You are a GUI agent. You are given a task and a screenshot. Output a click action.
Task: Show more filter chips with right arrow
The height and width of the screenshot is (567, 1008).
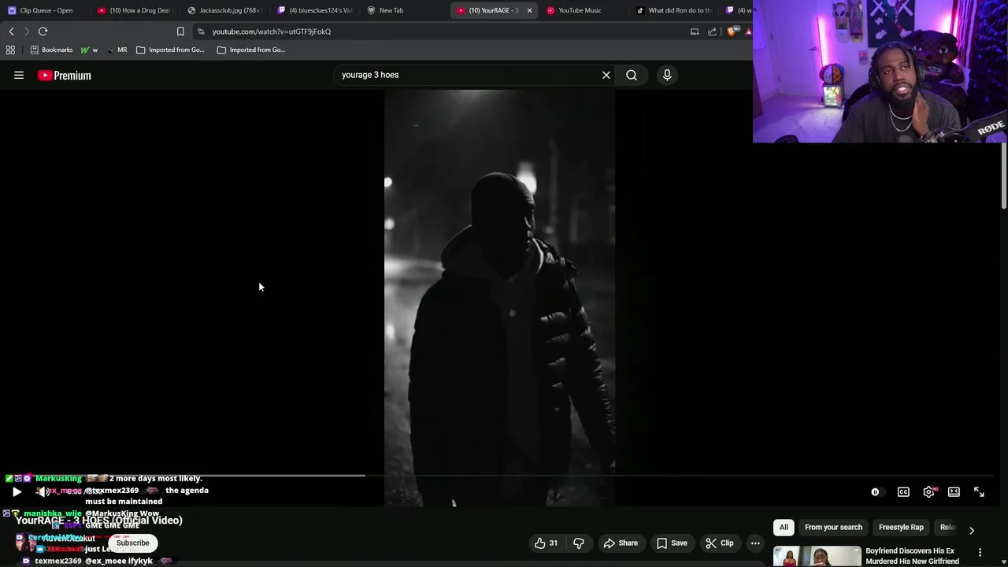(971, 530)
